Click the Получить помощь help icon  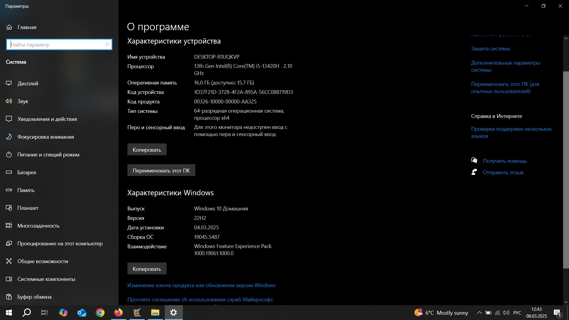[474, 161]
